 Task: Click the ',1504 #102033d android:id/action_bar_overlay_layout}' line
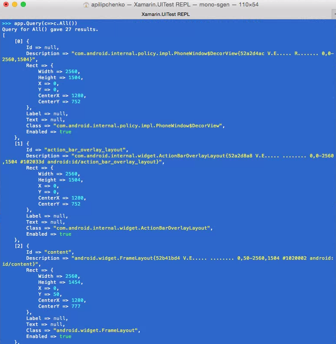[x=83, y=162]
